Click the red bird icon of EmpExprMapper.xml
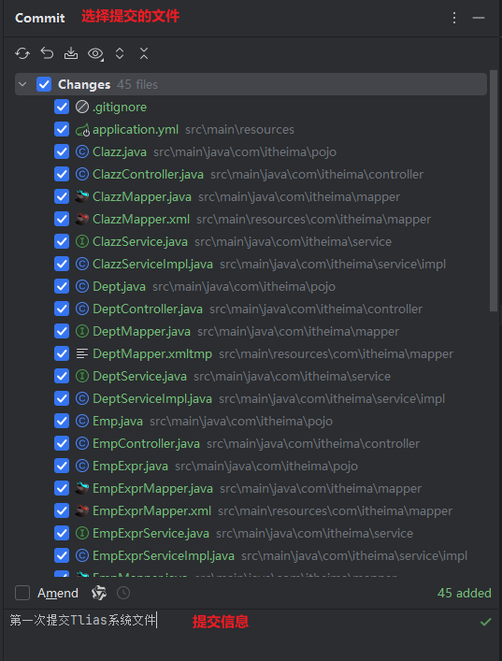The height and width of the screenshot is (661, 502). pyautogui.click(x=81, y=510)
